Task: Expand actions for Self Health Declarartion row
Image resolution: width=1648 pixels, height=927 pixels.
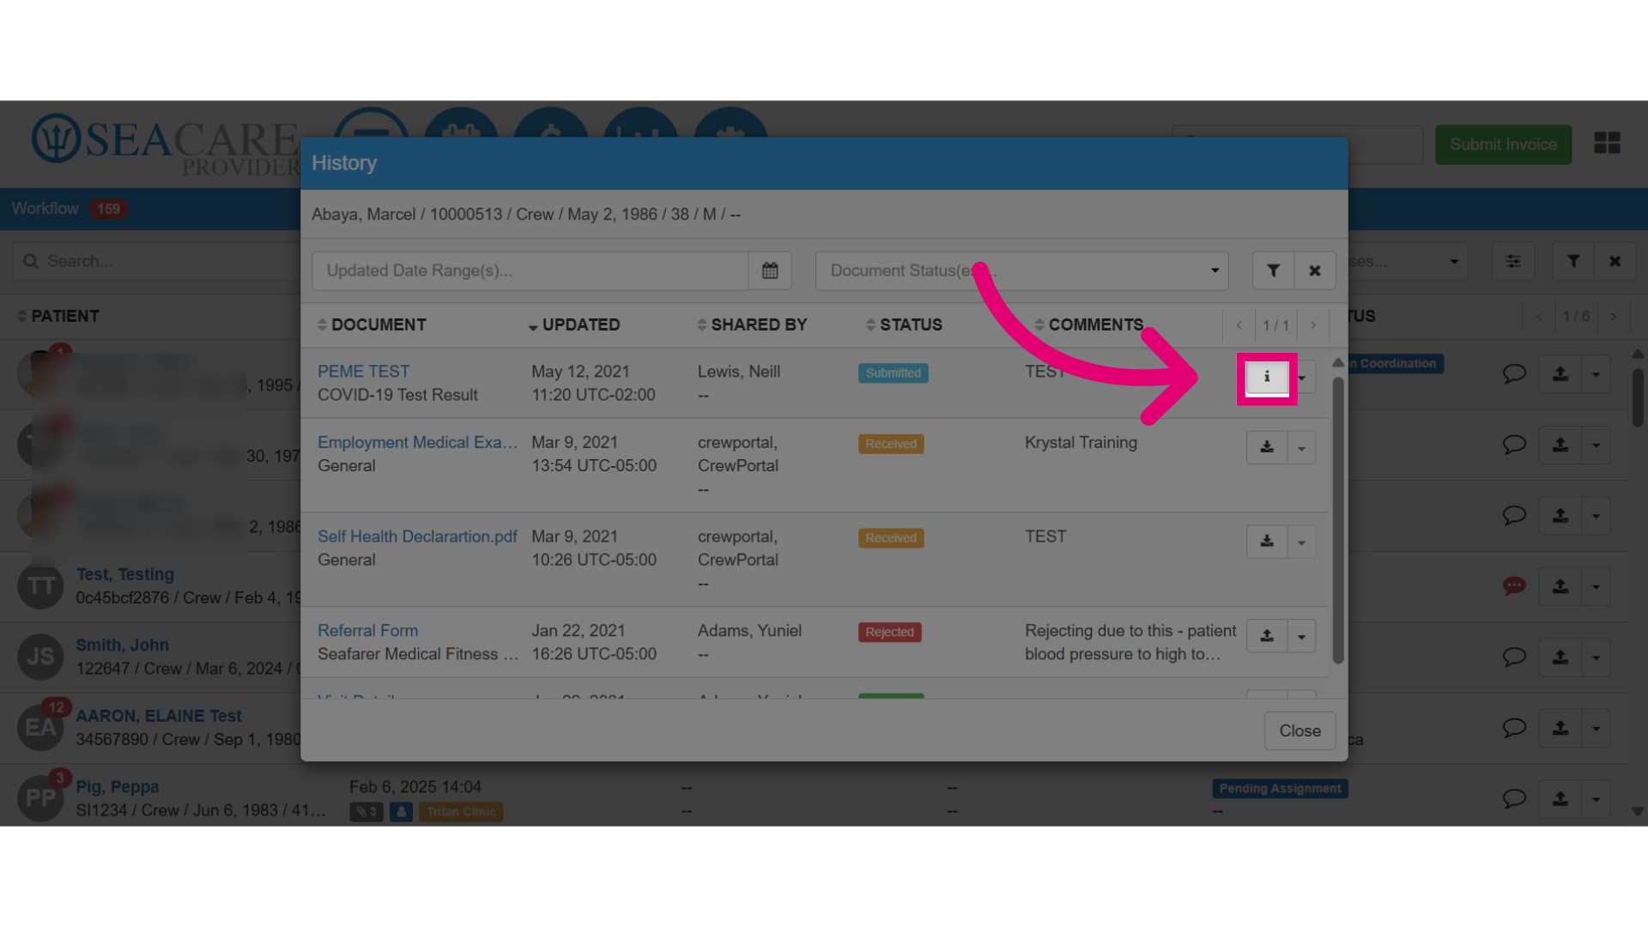Action: tap(1302, 542)
